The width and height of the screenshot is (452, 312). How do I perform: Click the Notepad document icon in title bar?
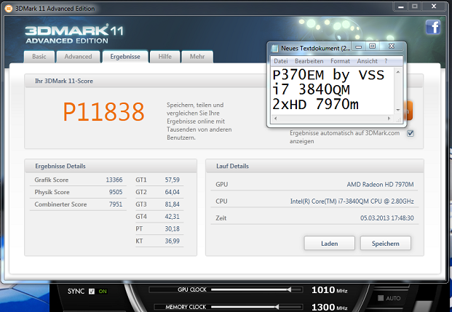274,49
